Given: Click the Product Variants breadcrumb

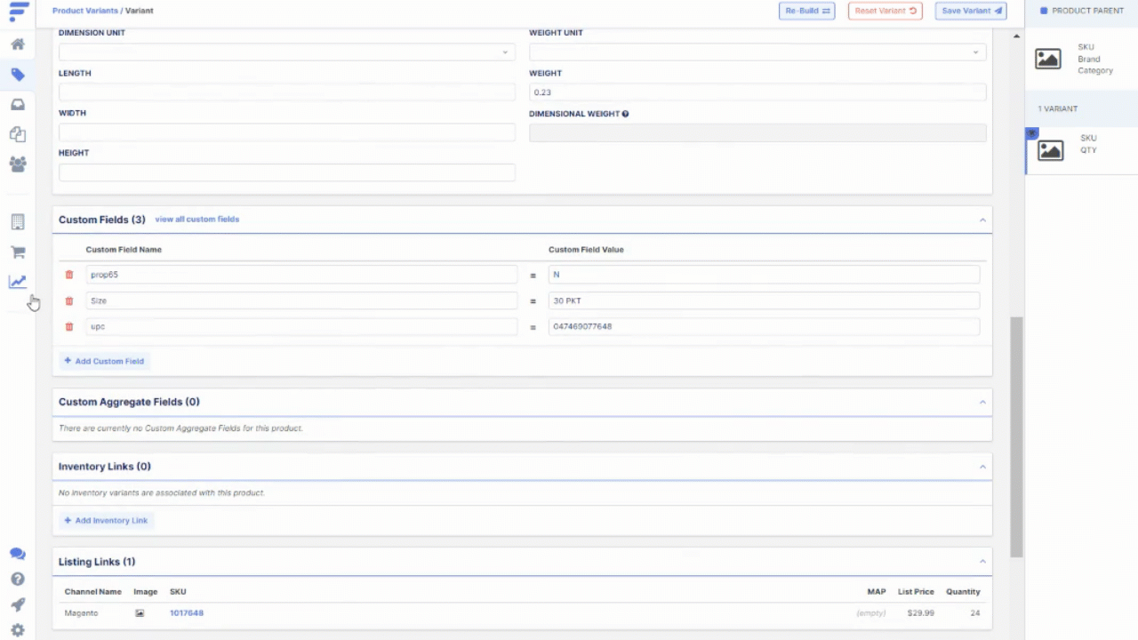Looking at the screenshot, I should tap(84, 11).
